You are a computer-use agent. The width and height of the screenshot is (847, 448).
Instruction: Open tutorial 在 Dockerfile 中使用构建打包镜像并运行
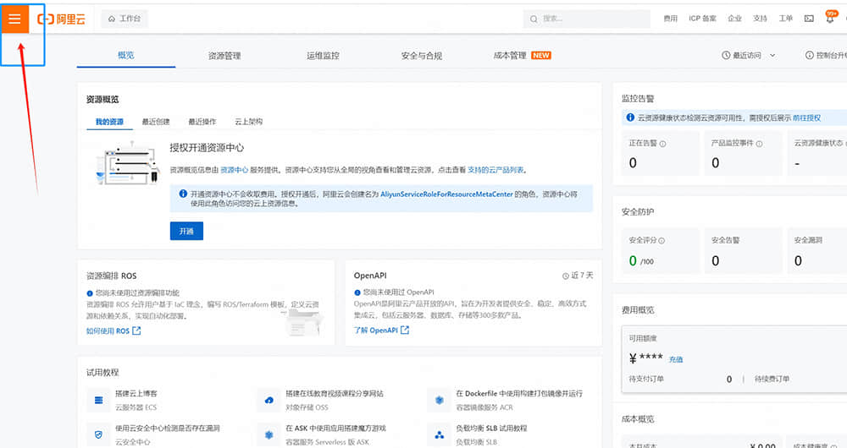pos(519,394)
